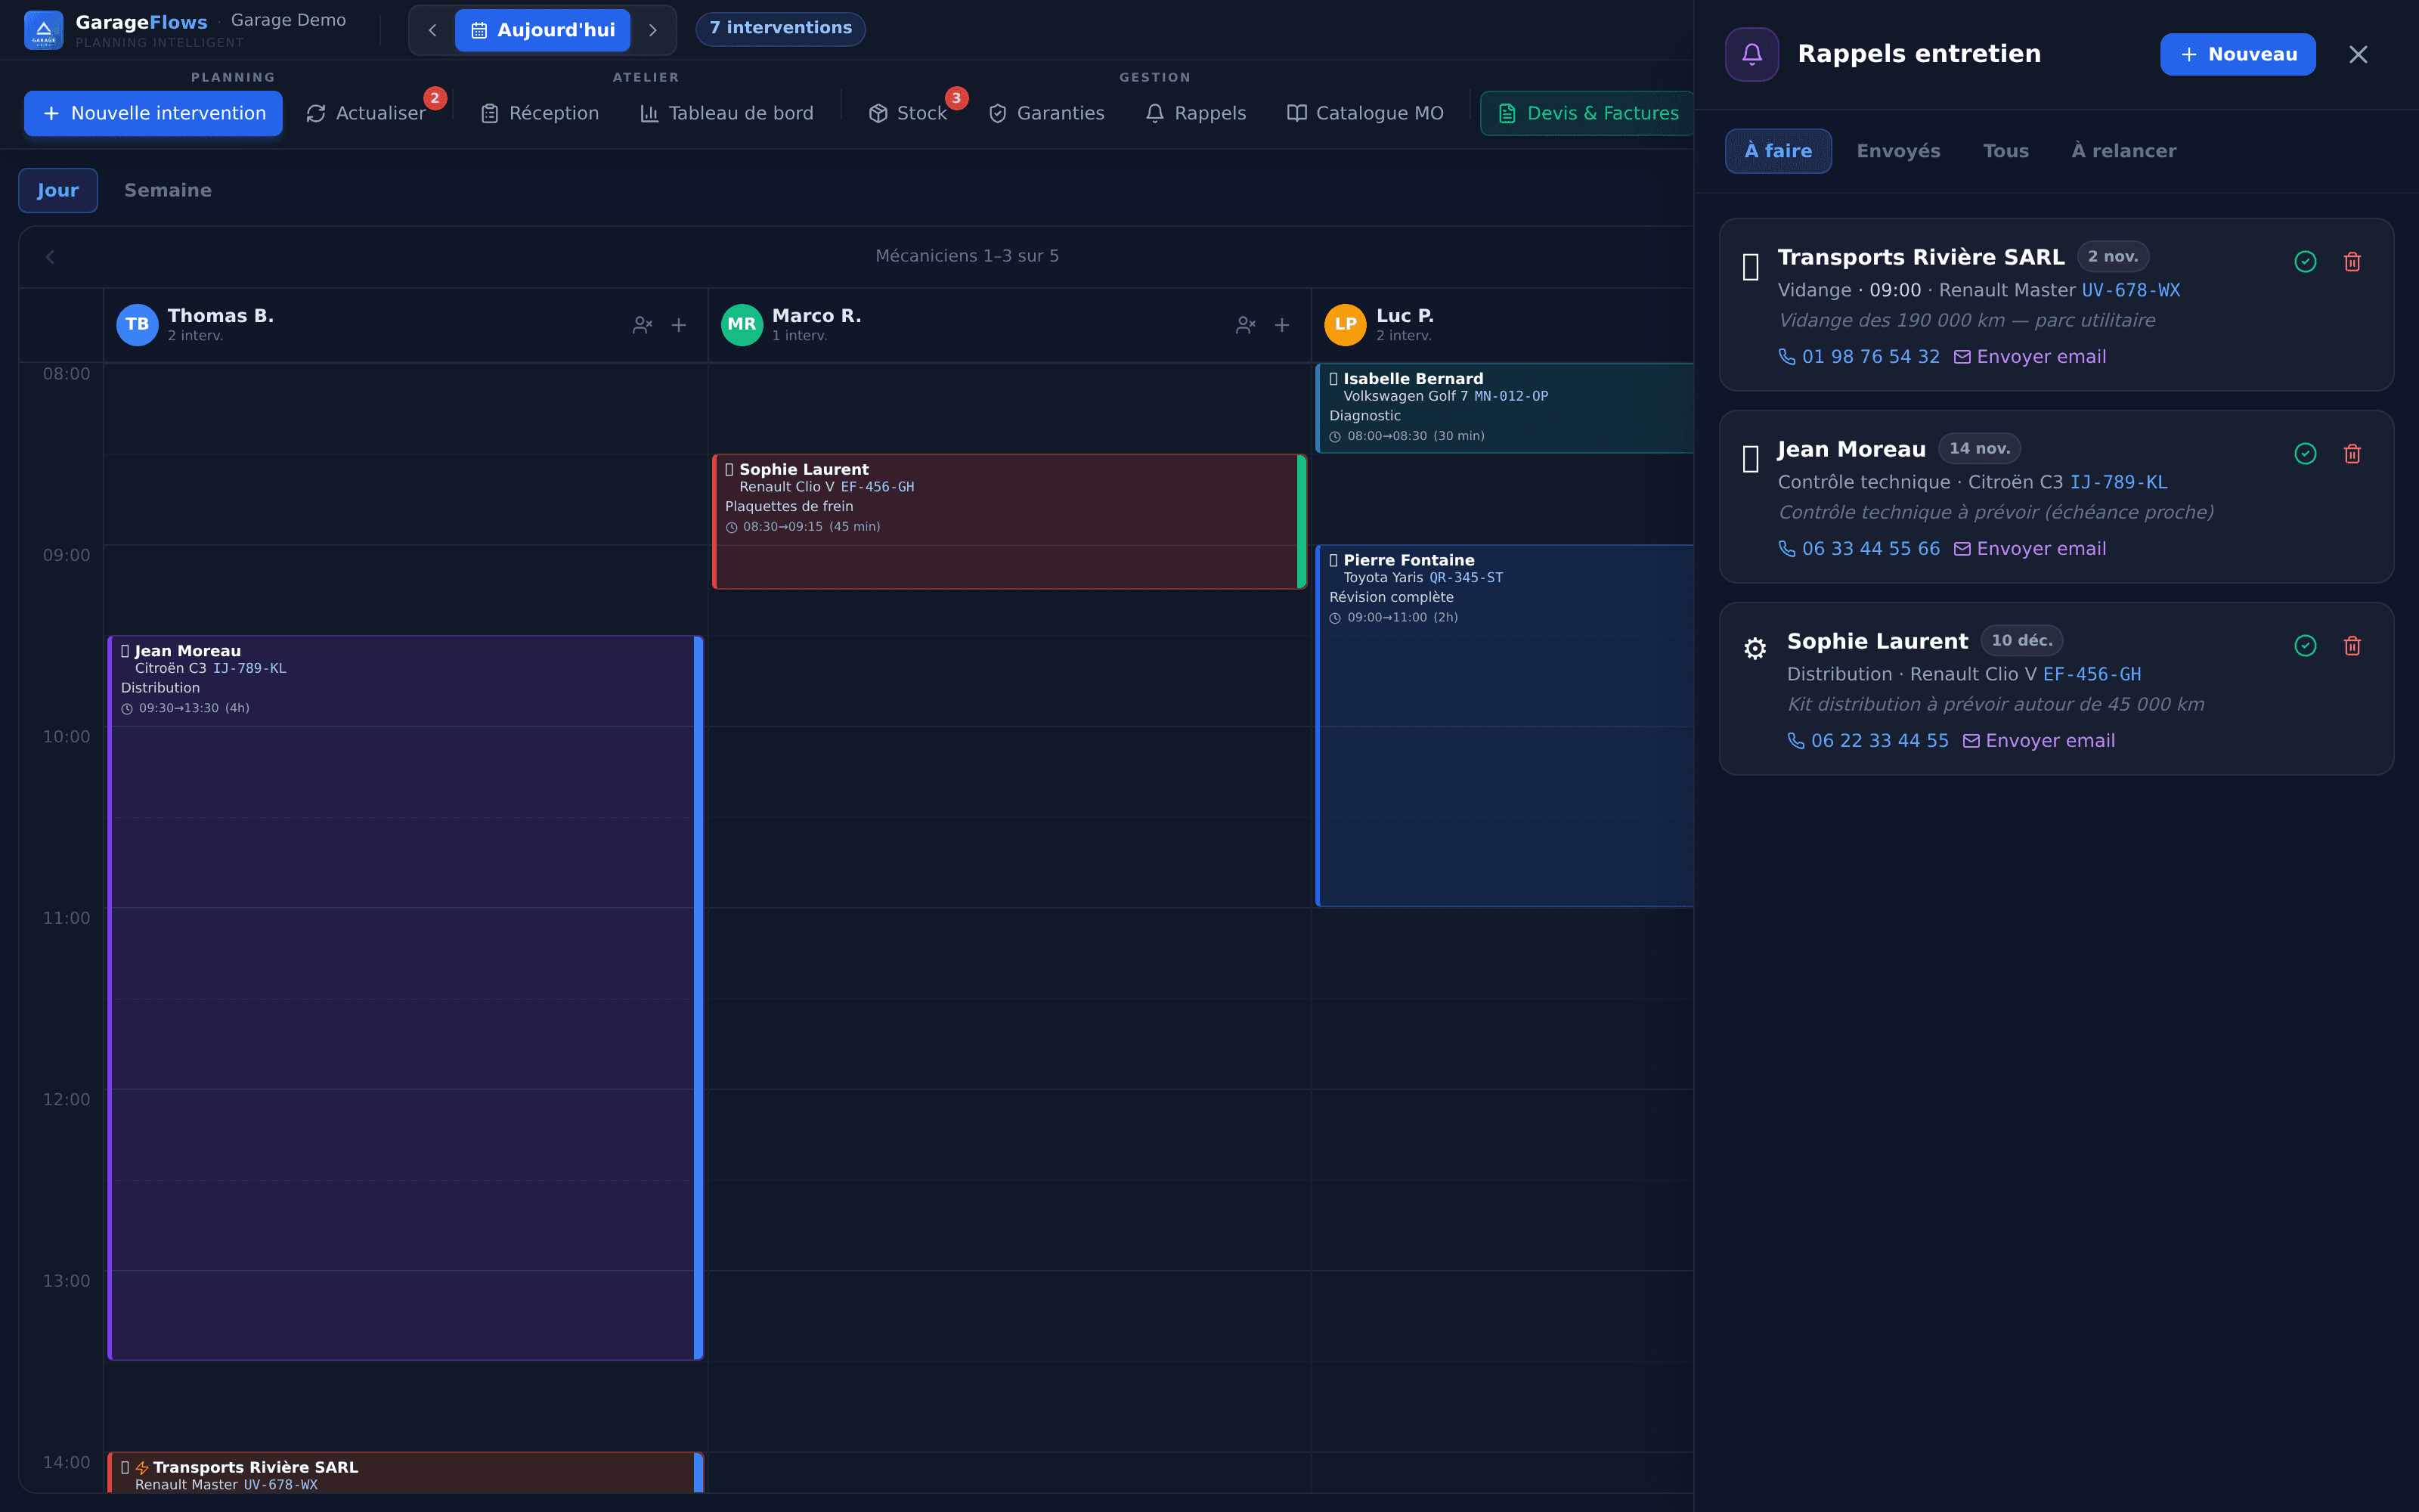Open Garanties shield item
Viewport: 2419px width, 1512px height.
click(1046, 113)
